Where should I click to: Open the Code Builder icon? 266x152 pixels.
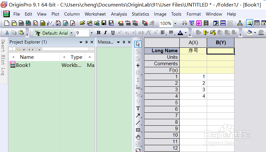[216, 23]
